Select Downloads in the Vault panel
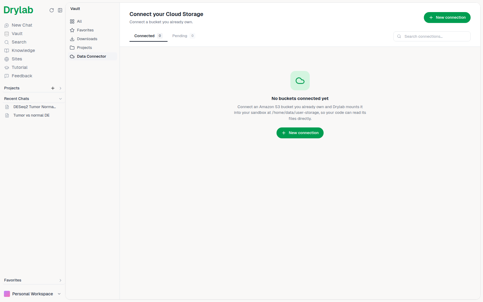 (92, 39)
